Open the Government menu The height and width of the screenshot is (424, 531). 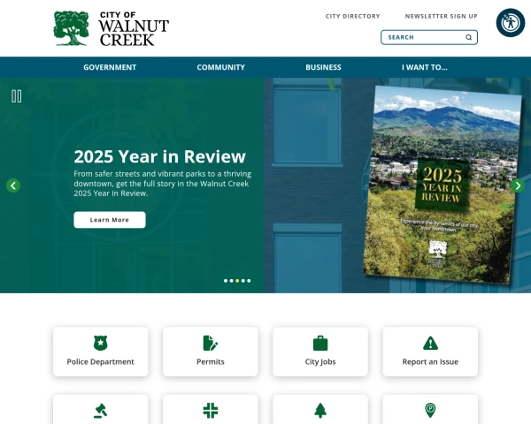(110, 67)
